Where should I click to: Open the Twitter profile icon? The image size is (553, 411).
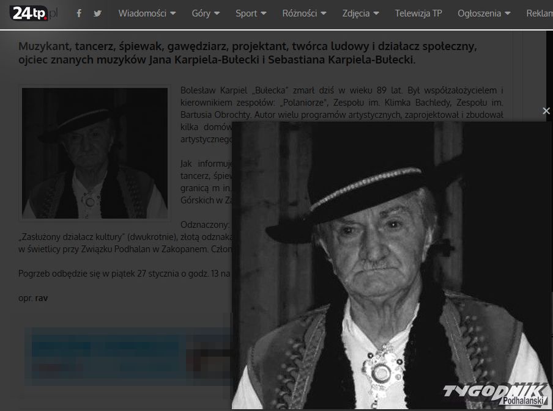click(98, 13)
